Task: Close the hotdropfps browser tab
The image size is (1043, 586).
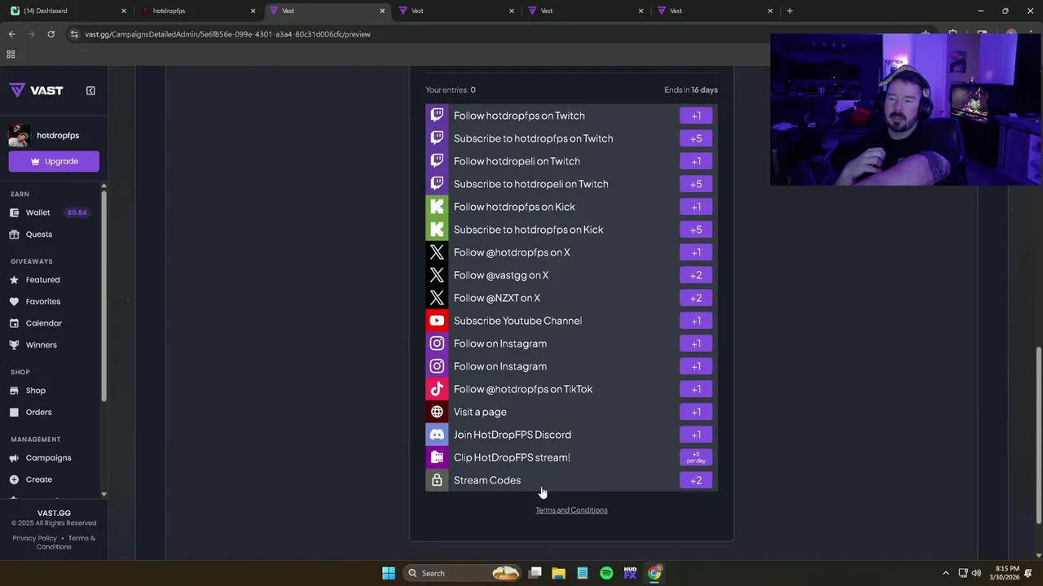Action: (x=253, y=11)
